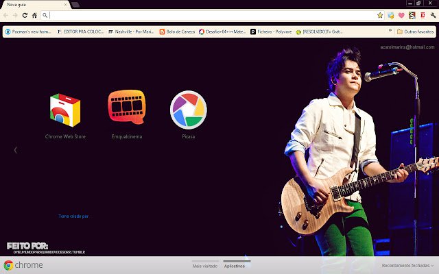Open the black S extension icon
This screenshot has height=274, width=439.
click(412, 15)
